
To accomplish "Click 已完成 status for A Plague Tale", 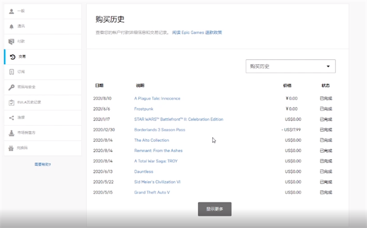I will tap(326, 98).
